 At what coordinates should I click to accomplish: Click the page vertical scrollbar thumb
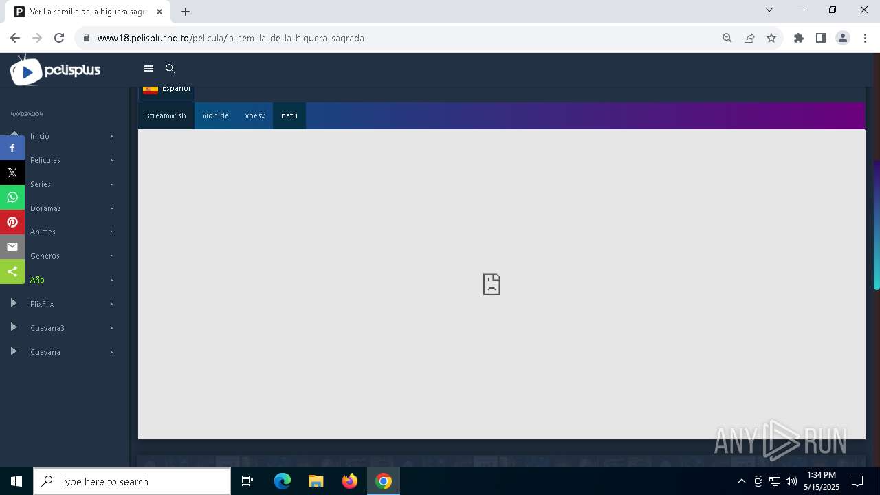click(x=877, y=225)
